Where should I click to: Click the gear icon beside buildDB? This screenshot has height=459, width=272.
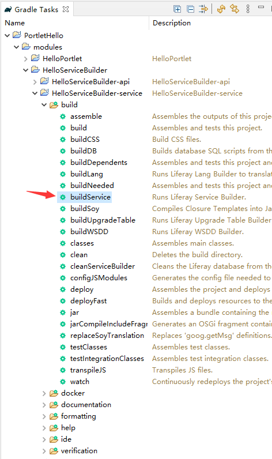click(x=63, y=151)
